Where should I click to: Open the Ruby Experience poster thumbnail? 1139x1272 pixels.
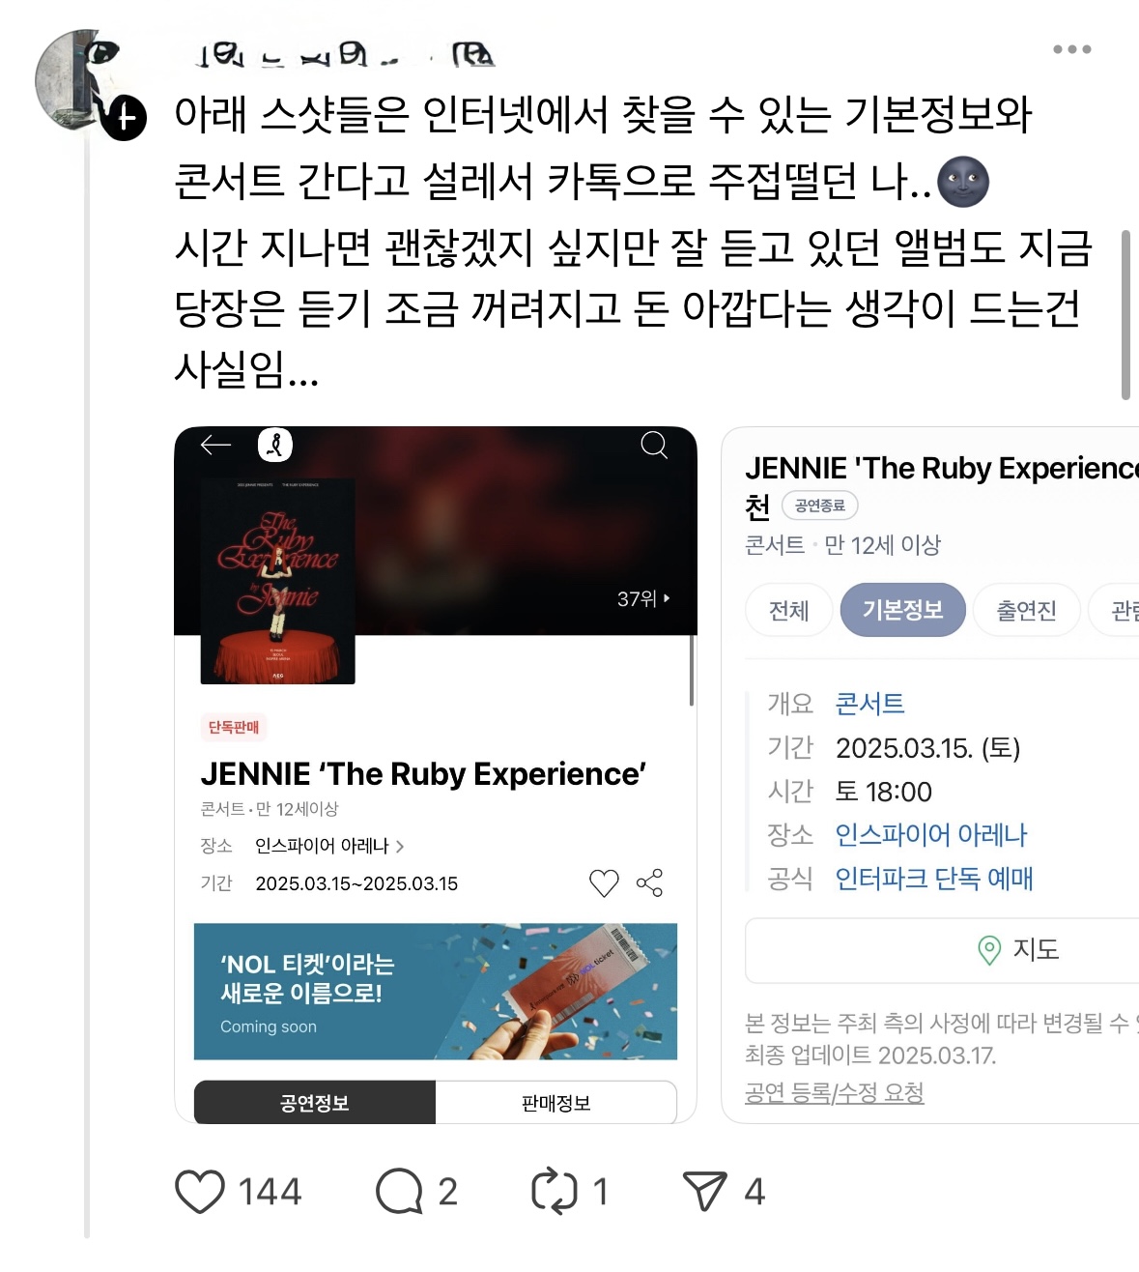277,581
